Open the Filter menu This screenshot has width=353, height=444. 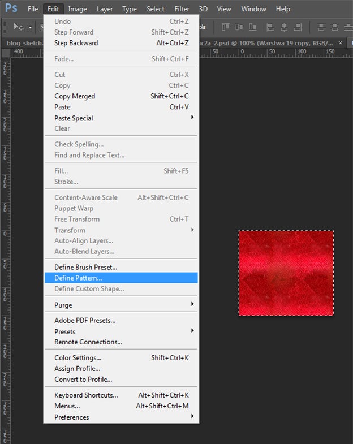182,9
